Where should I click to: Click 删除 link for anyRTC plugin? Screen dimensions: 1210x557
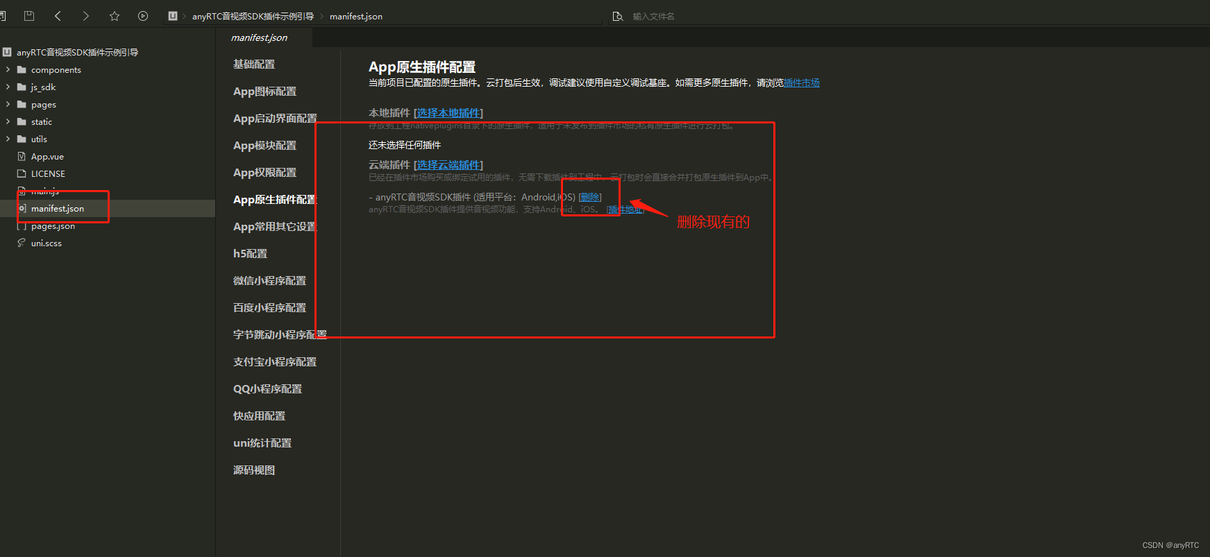click(590, 197)
